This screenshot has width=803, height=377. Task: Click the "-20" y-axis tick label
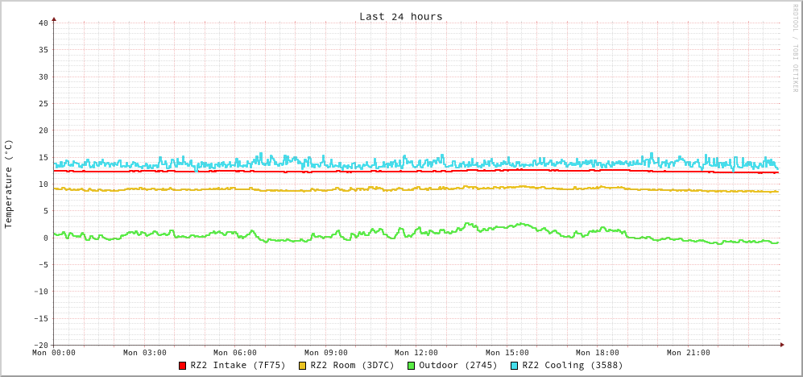point(40,345)
